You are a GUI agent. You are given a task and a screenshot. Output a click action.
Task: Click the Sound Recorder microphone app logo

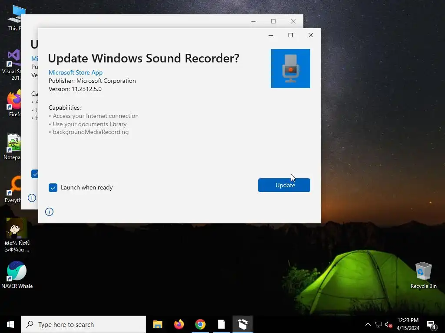coord(291,69)
